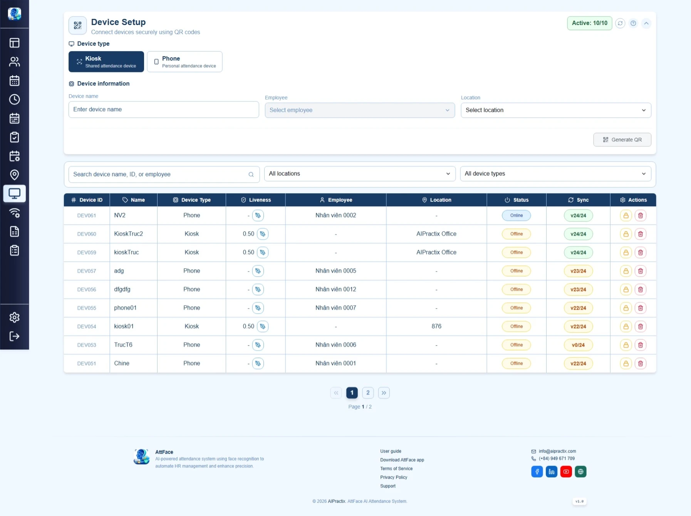Viewport: 691px width, 516px height.
Task: Click the DEV054 device ID
Action: (87, 326)
